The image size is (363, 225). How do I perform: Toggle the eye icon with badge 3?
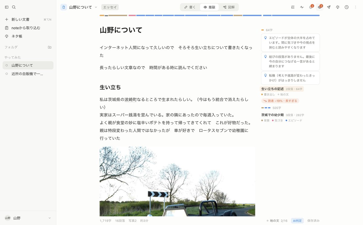coord(320,7)
